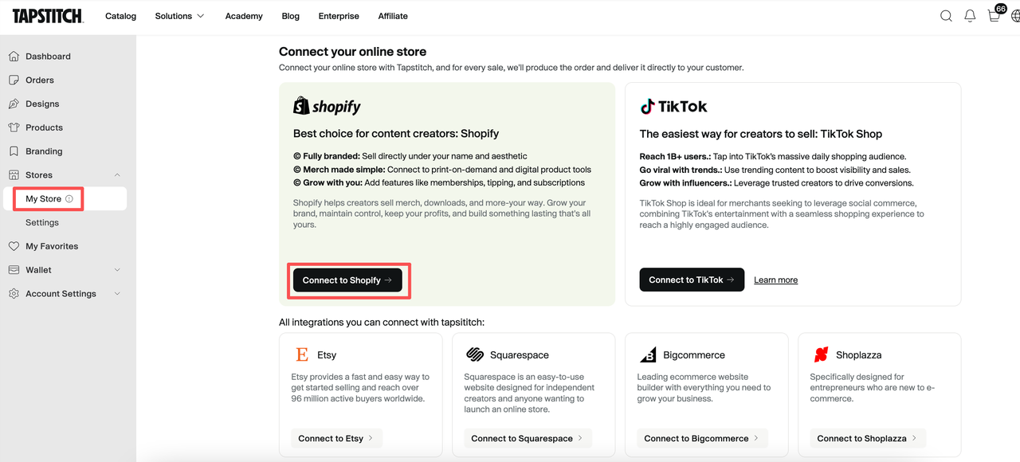
Task: Click the info icon beside My Store
Action: [69, 199]
